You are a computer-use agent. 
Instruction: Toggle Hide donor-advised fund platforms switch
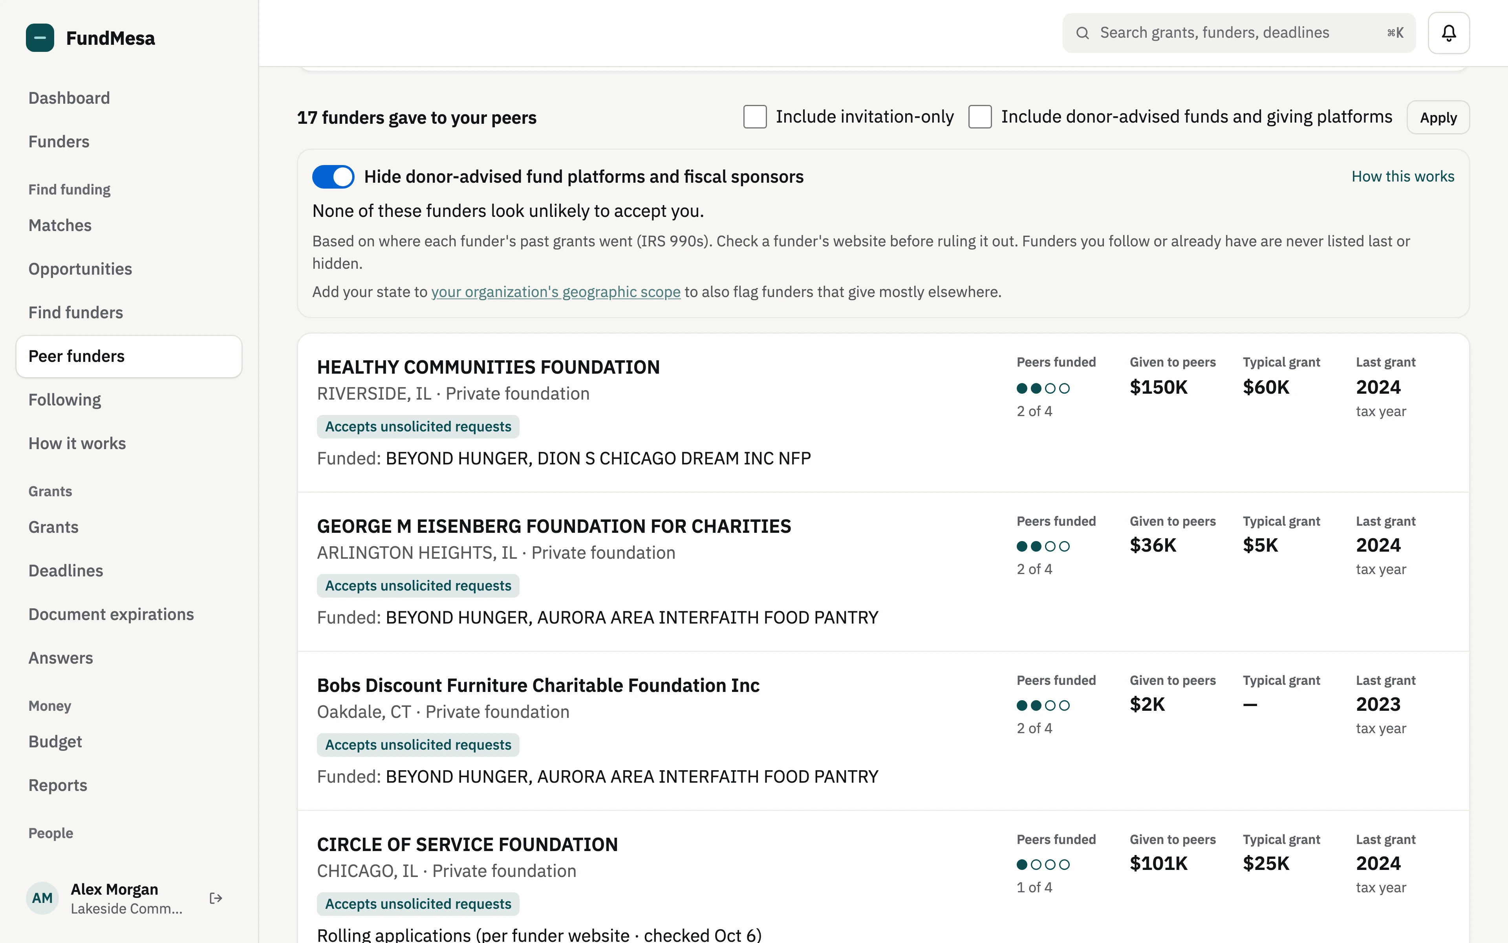coord(333,177)
